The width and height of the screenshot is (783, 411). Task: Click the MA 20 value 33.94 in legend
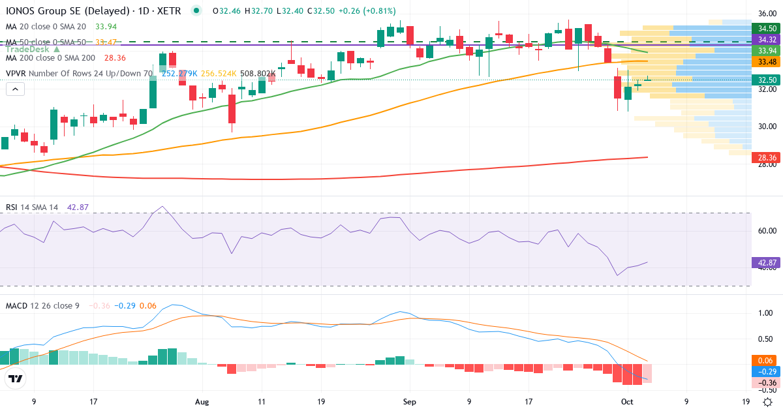point(106,27)
